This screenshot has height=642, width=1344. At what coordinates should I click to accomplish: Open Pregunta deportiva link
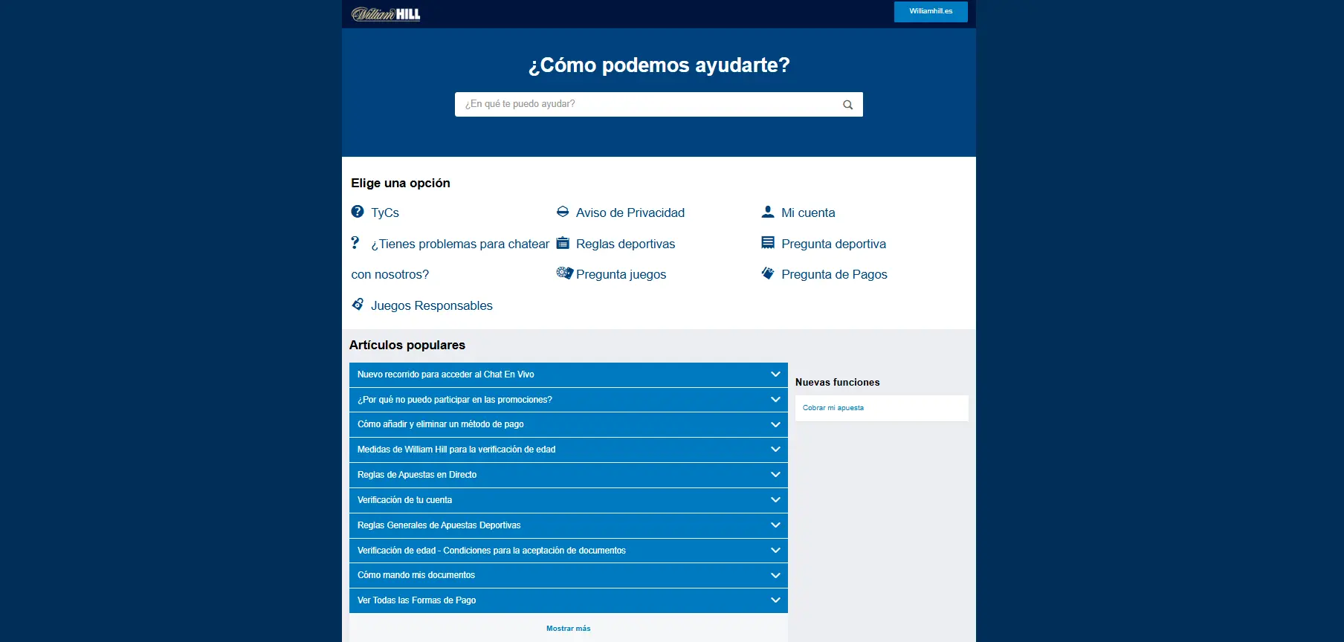tap(833, 244)
